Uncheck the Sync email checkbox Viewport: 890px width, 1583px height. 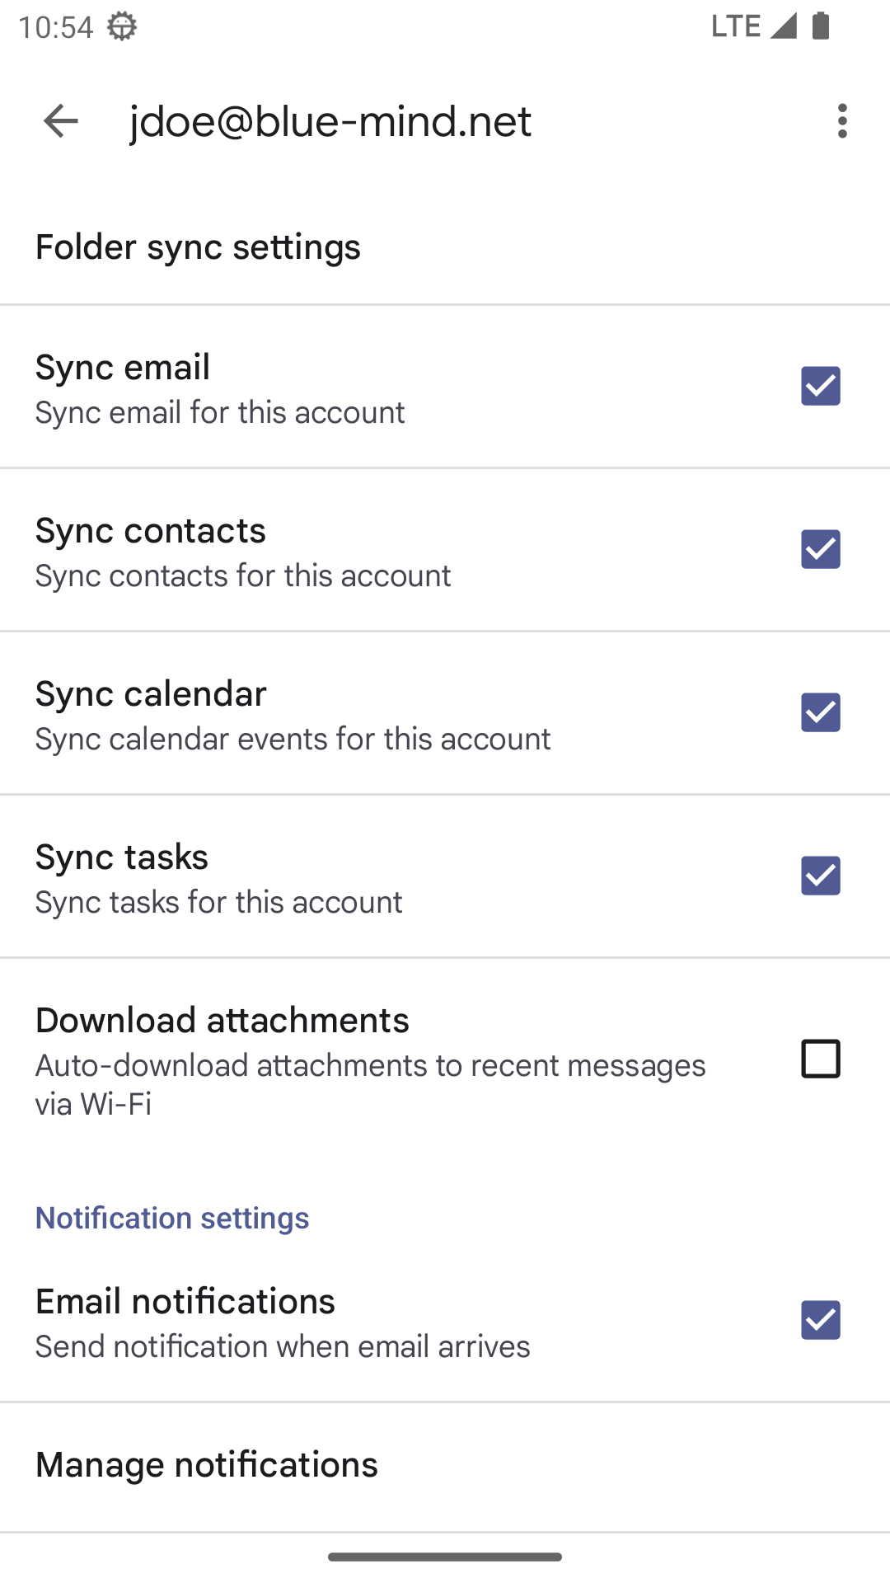pyautogui.click(x=820, y=386)
